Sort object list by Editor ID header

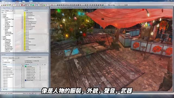tap(36, 11)
